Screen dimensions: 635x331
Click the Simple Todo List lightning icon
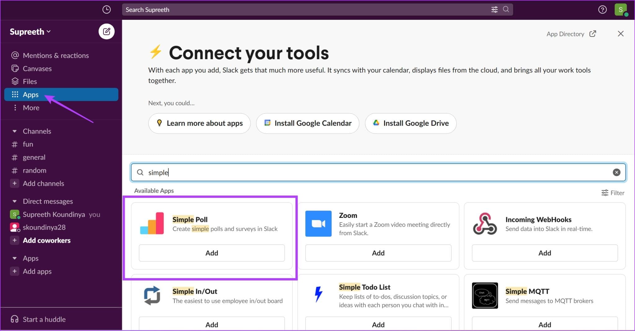pos(318,294)
